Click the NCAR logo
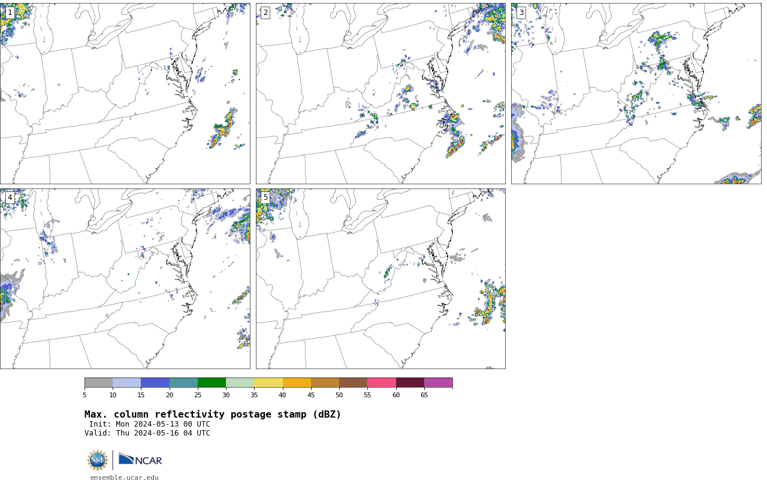 (x=140, y=459)
